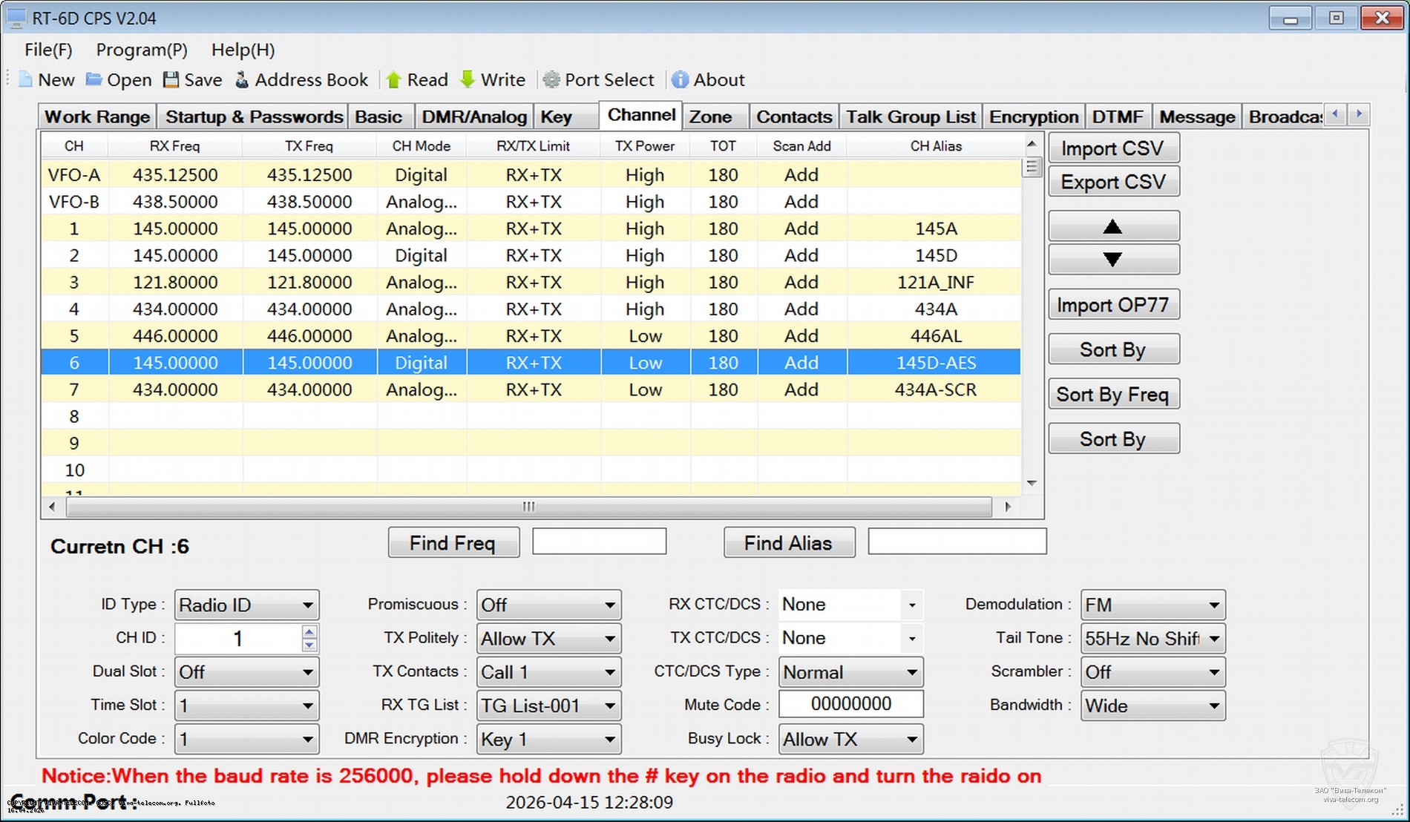Read data from radio using Read icon
The width and height of the screenshot is (1410, 822).
[x=394, y=80]
